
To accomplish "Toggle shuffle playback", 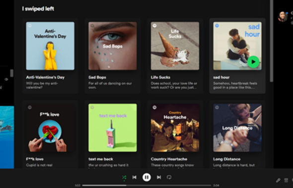I will (x=124, y=178).
